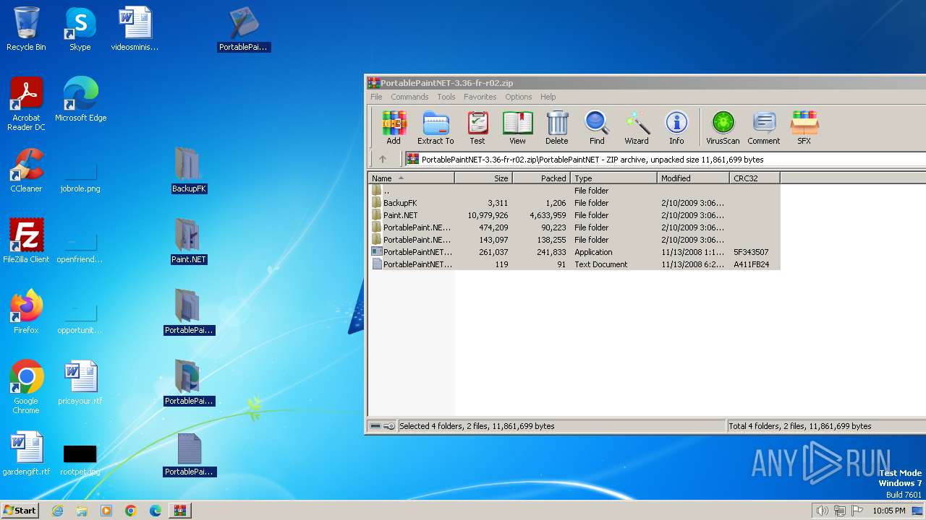
Task: Select the Paint.NET folder row in archive
Action: click(574, 215)
